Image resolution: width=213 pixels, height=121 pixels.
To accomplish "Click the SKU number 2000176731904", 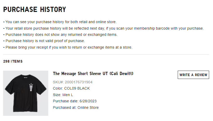I will pyautogui.click(x=79, y=82).
